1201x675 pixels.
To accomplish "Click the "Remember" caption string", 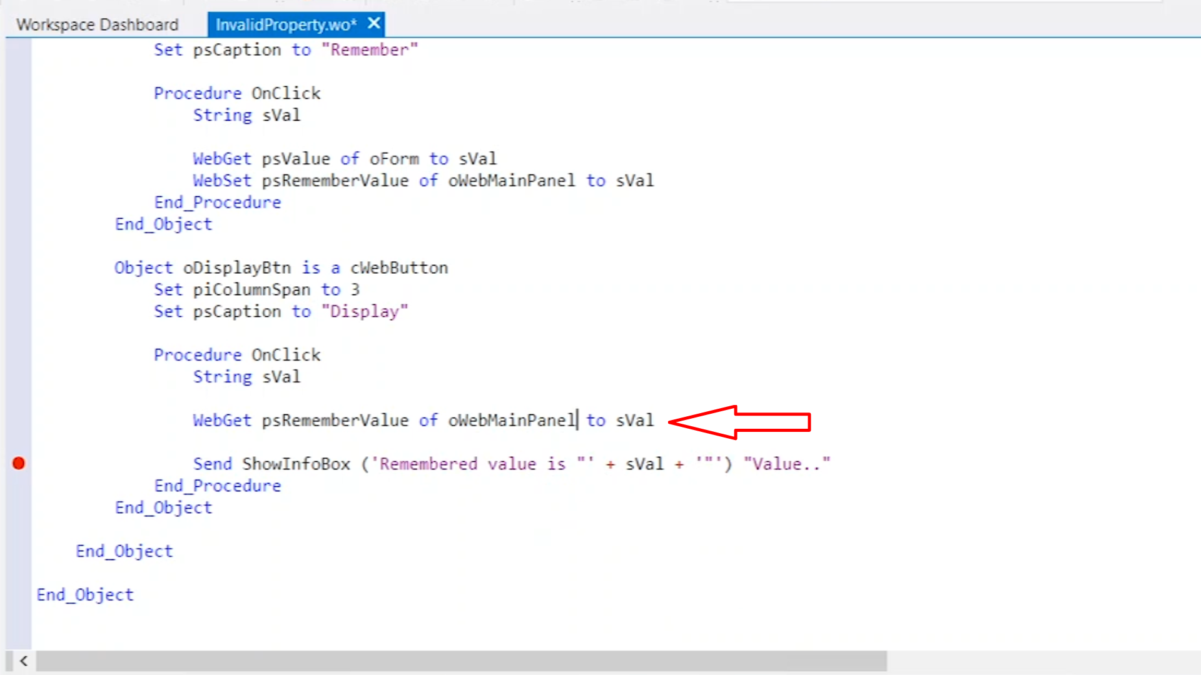I will click(369, 50).
